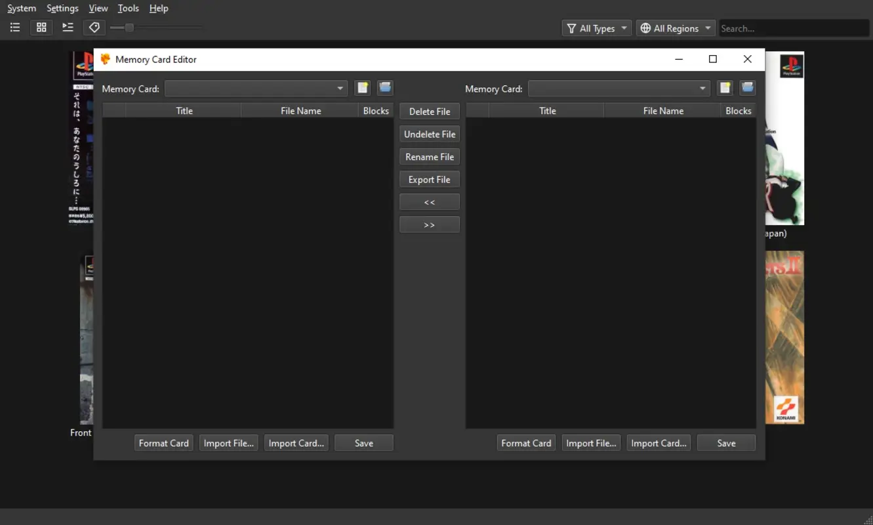
Task: Toggle the game titles tag icon
Action: 94,27
